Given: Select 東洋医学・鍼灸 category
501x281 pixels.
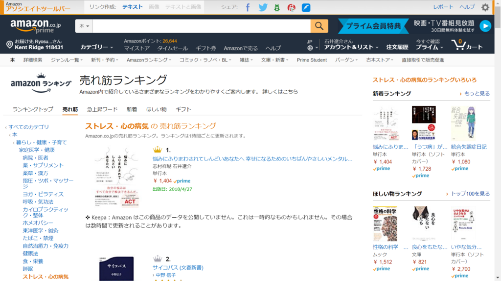Looking at the screenshot, I should 41,231.
